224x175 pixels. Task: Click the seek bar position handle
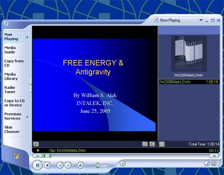(x=45, y=156)
